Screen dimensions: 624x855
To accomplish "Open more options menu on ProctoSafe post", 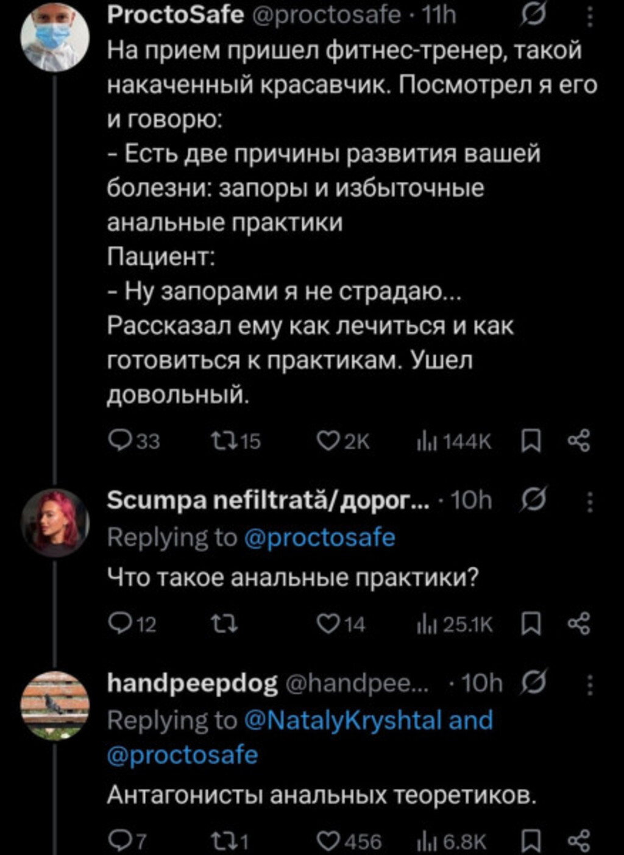I will [589, 16].
